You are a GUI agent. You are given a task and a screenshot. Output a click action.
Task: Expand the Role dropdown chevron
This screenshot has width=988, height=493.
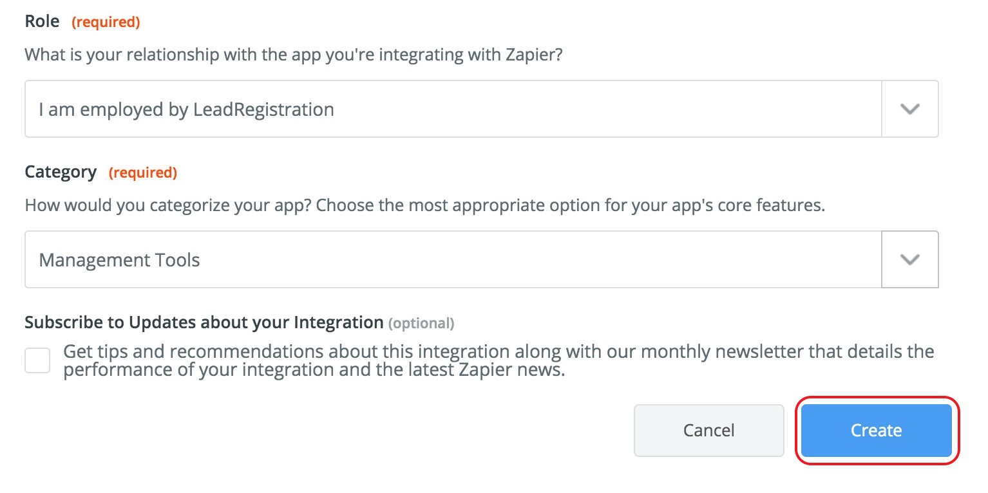(x=909, y=109)
